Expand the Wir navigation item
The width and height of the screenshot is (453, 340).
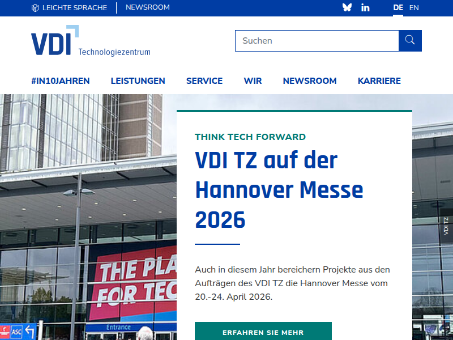[253, 81]
